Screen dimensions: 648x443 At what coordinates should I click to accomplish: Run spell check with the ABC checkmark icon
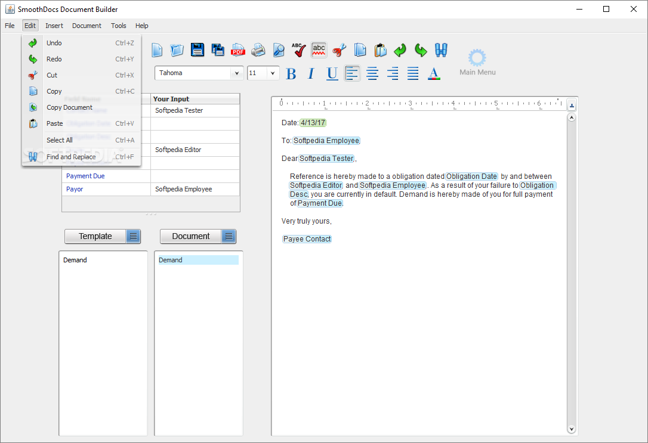coord(298,50)
